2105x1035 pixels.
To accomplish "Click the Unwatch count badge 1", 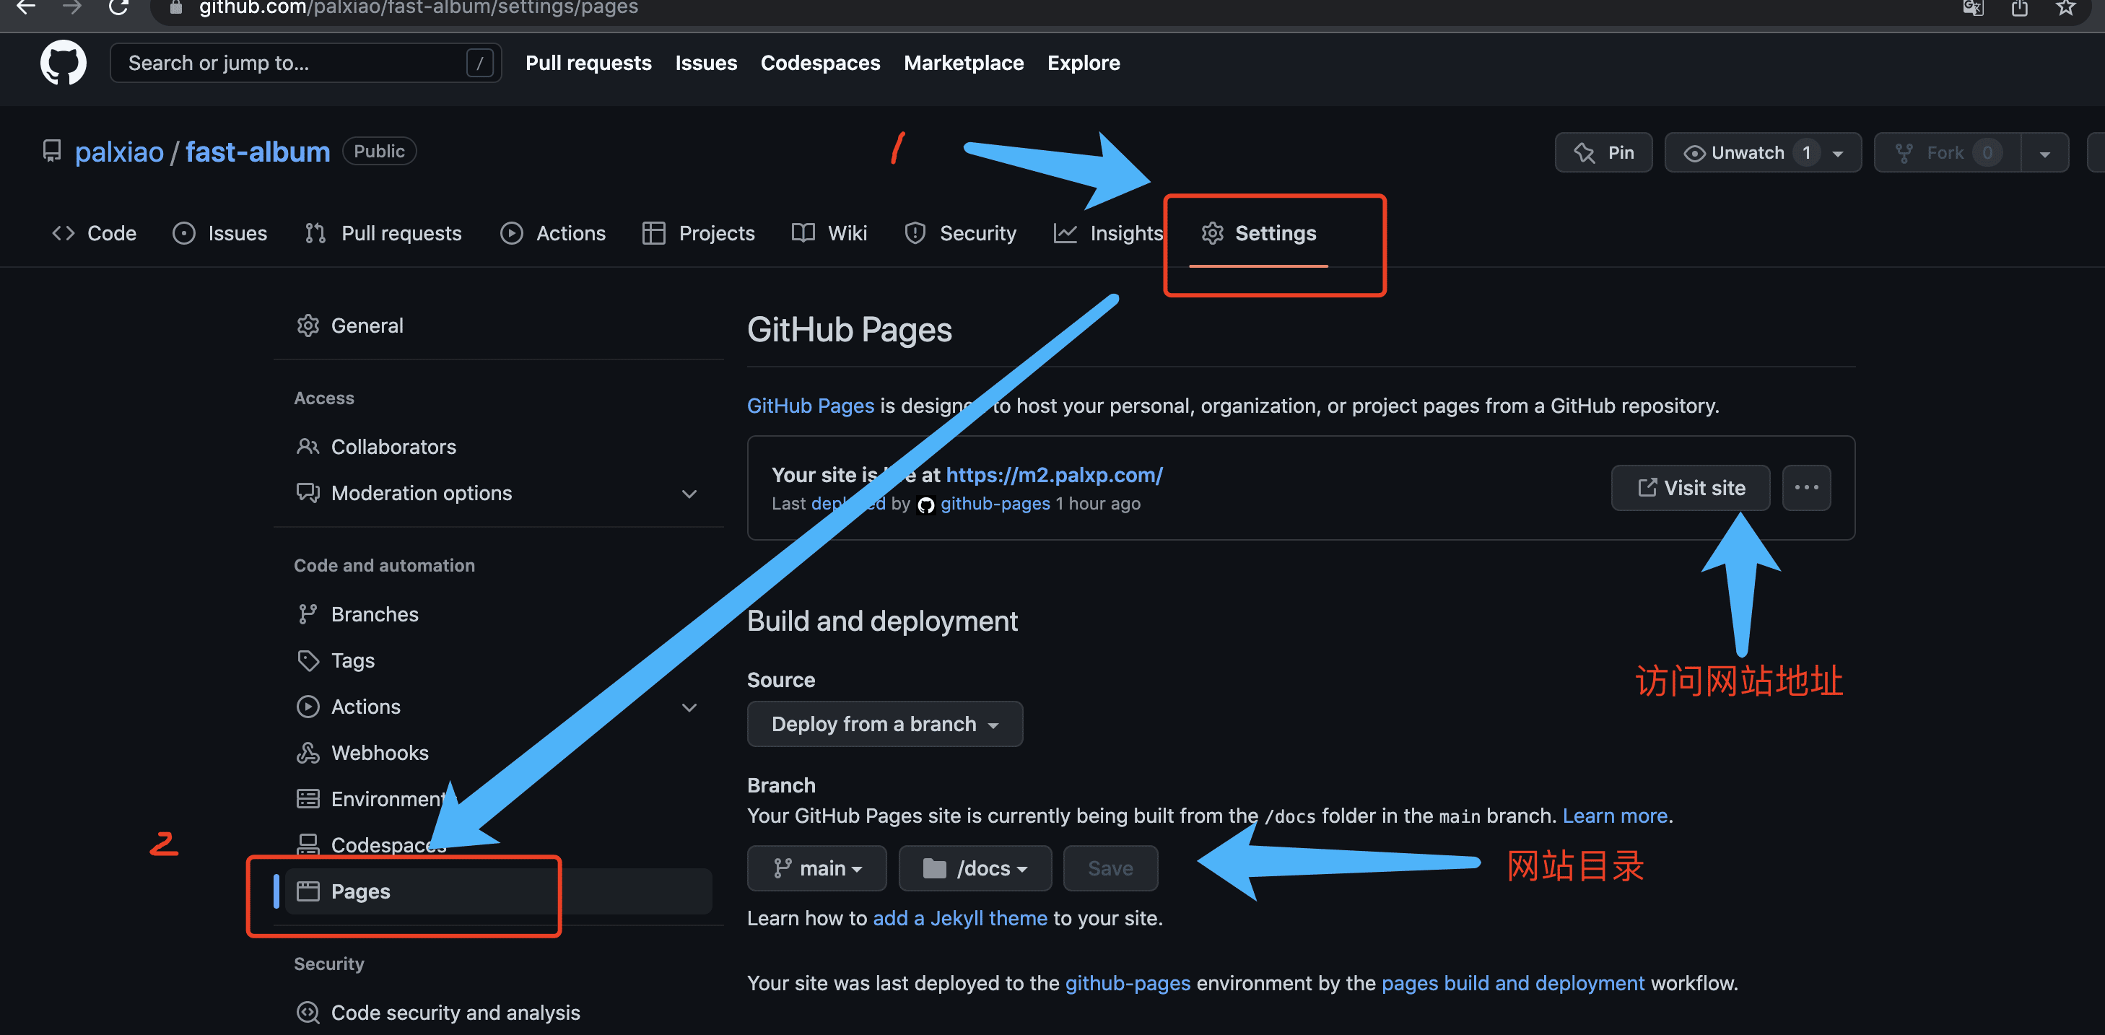I will 1806,153.
